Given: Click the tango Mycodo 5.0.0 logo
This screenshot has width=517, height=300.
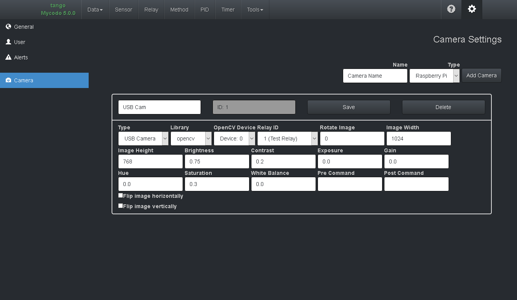Looking at the screenshot, I should coord(58,9).
